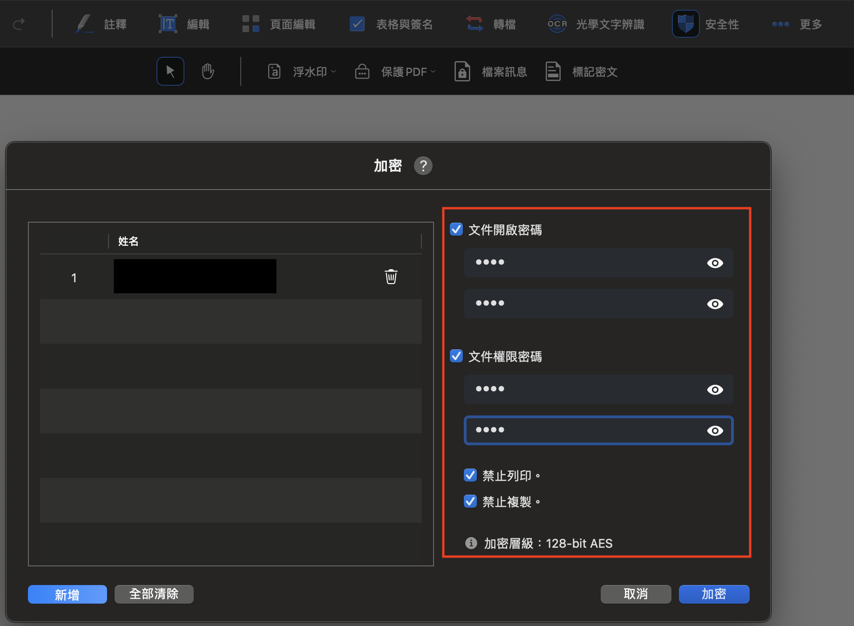Click the first permission-password field
Viewport: 854px width, 626px height.
599,389
